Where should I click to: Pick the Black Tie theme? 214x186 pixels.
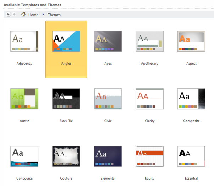pos(66,99)
